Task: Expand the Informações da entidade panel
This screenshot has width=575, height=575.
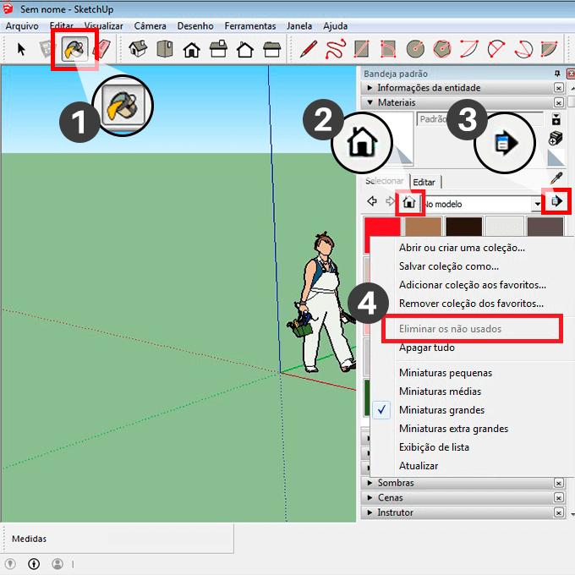Action: pos(428,88)
